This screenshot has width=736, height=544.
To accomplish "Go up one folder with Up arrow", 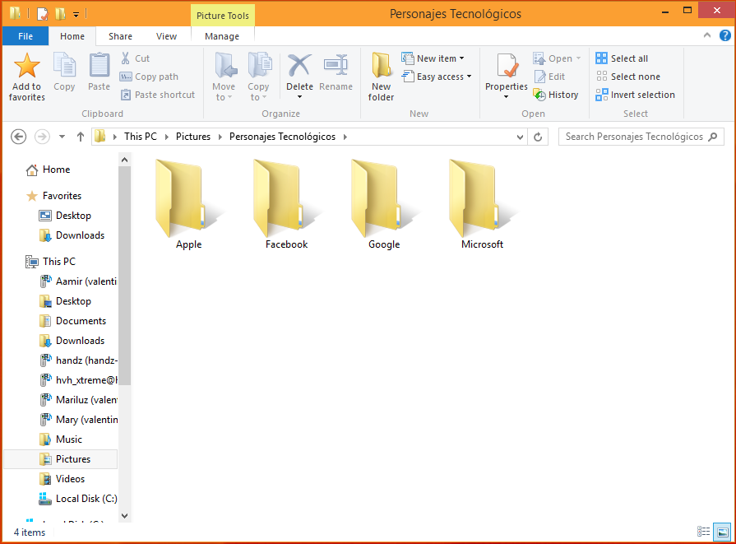I will [80, 137].
